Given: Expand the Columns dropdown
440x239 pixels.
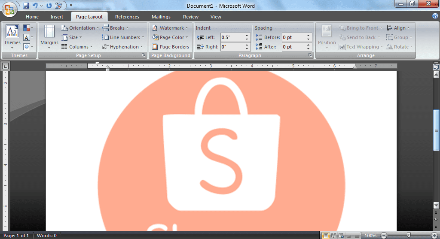Looking at the screenshot, I should tap(77, 47).
